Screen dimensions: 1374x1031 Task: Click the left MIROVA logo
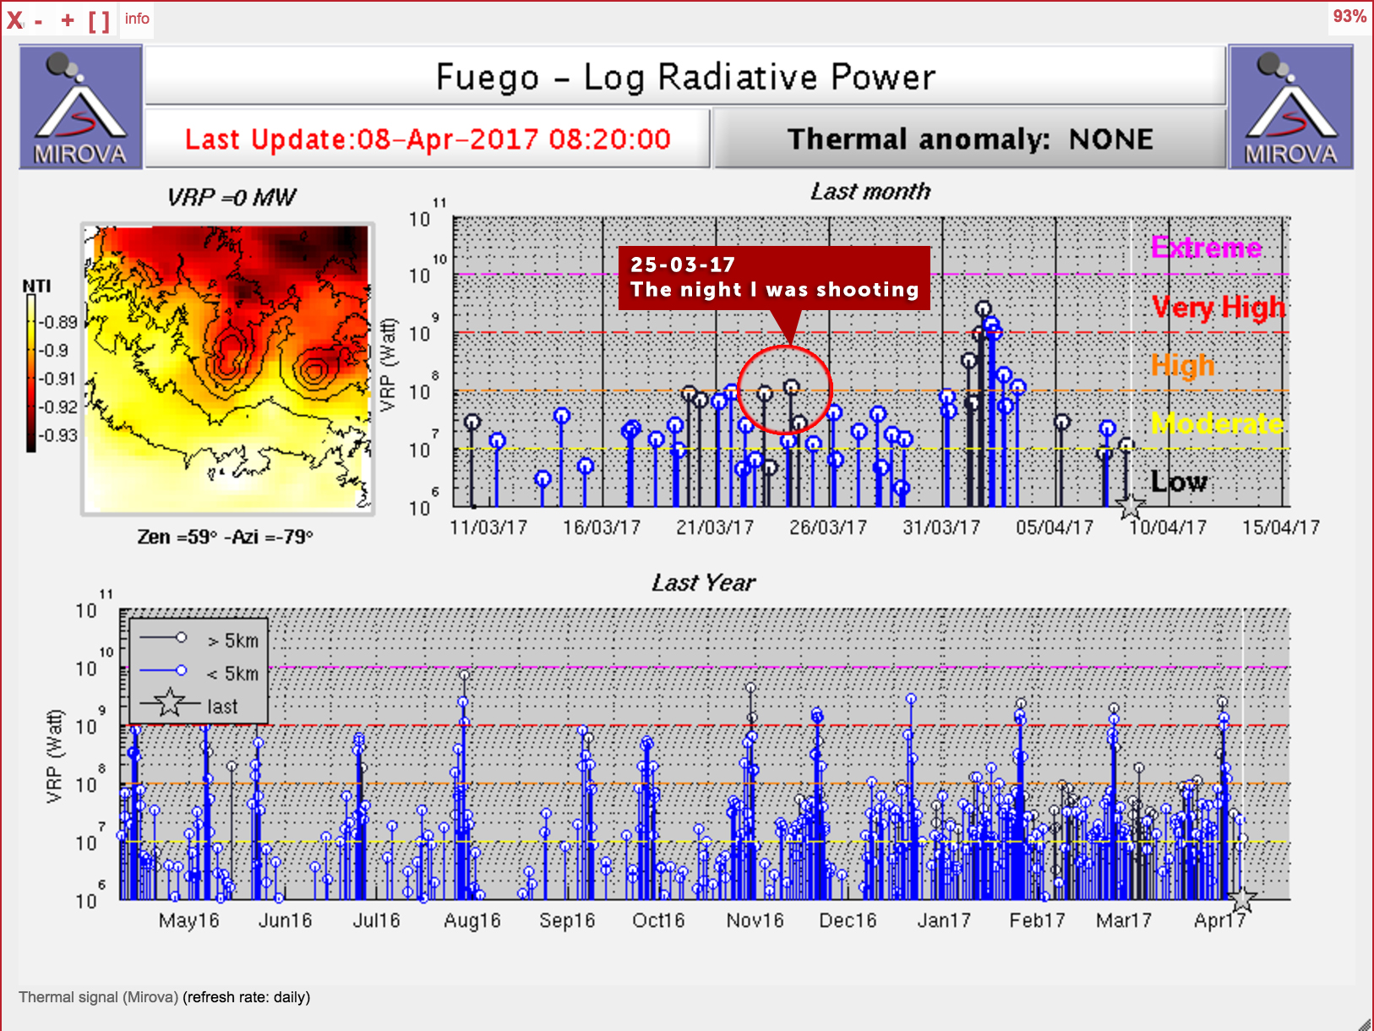[x=80, y=107]
